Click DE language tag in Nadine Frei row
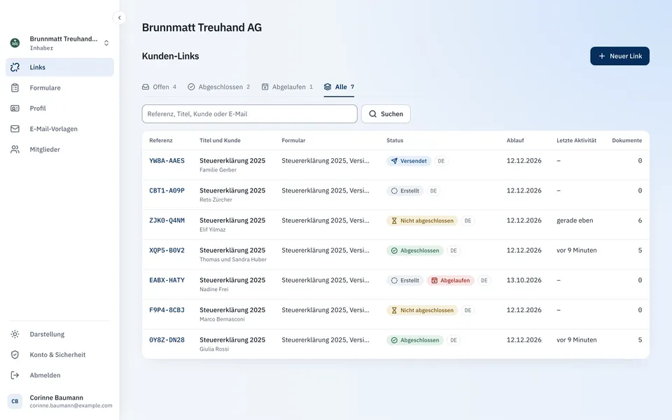The height and width of the screenshot is (420, 672). 484,281
